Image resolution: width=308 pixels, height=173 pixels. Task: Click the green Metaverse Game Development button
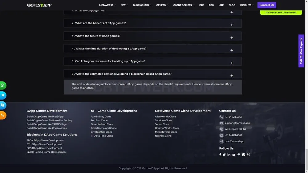point(281,13)
